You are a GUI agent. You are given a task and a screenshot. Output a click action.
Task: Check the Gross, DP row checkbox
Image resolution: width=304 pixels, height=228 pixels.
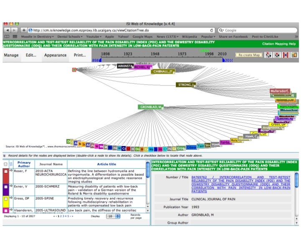pyautogui.click(x=6, y=199)
